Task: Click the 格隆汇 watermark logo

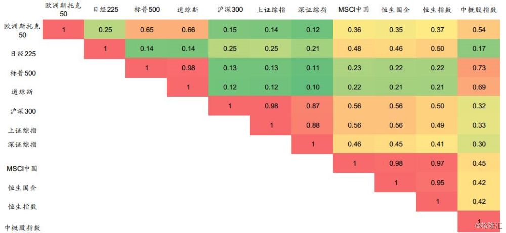Action: (x=486, y=225)
